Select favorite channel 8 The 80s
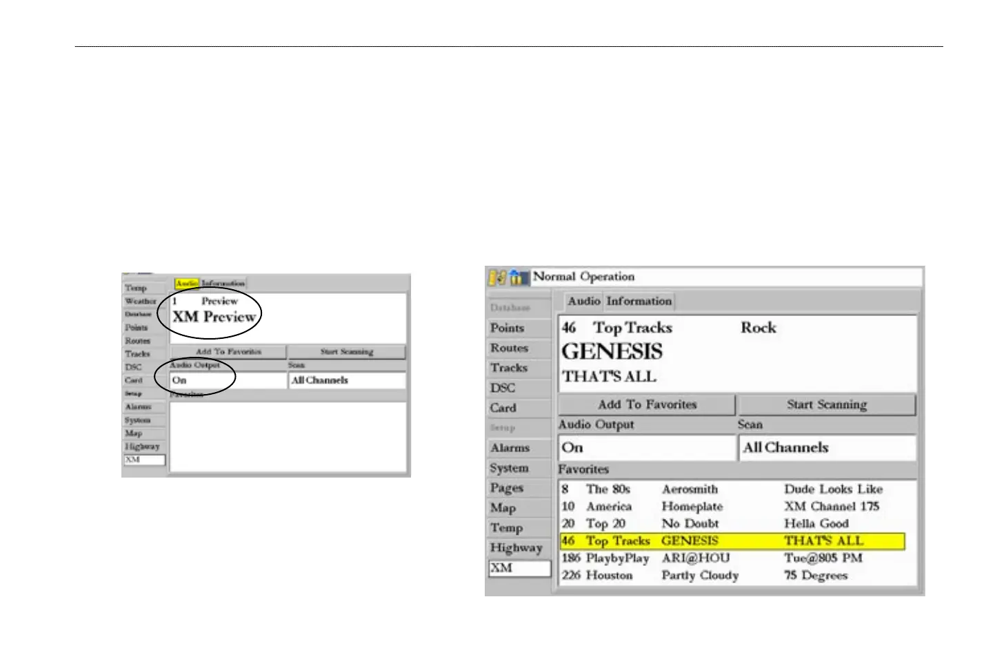Image resolution: width=993 pixels, height=646 pixels. click(732, 489)
